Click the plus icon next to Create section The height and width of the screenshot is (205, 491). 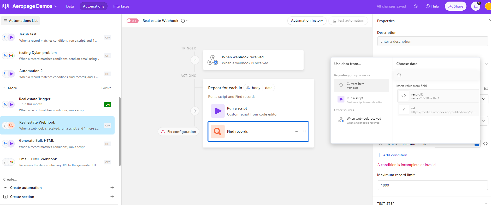point(112,197)
